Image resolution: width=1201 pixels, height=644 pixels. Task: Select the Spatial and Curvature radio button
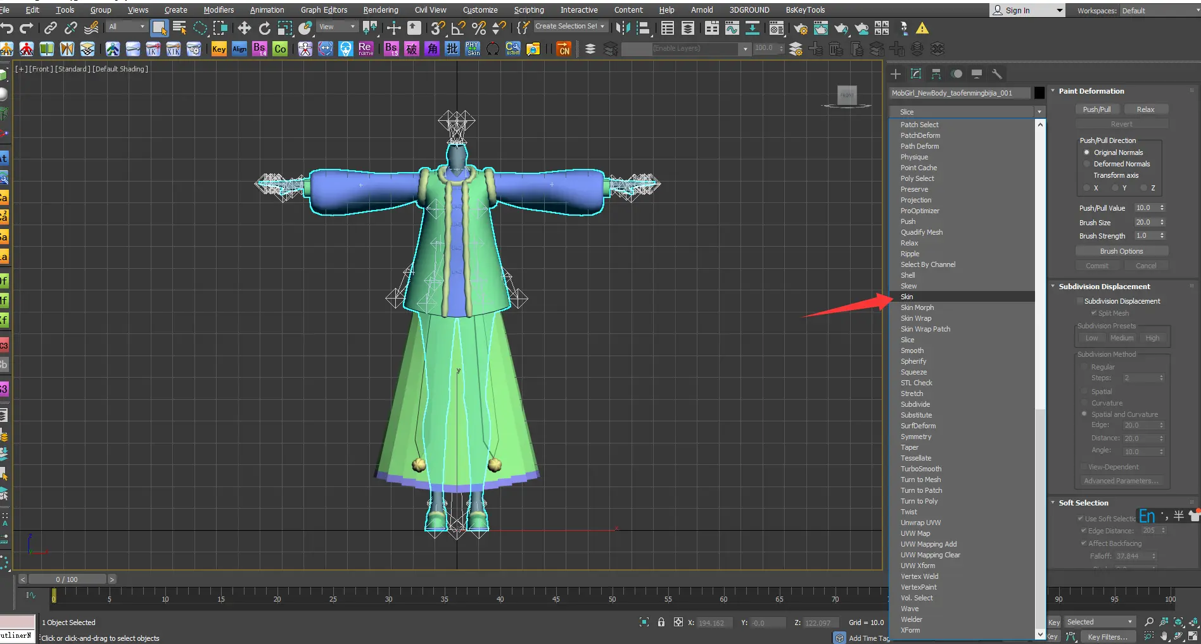1084,414
